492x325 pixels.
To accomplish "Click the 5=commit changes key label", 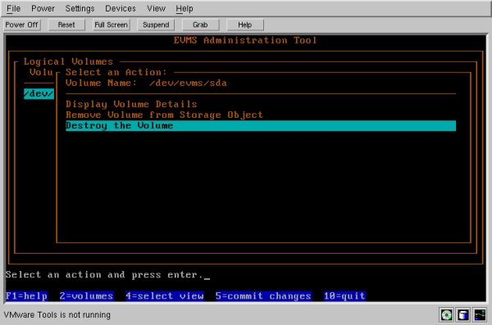I will pyautogui.click(x=263, y=296).
